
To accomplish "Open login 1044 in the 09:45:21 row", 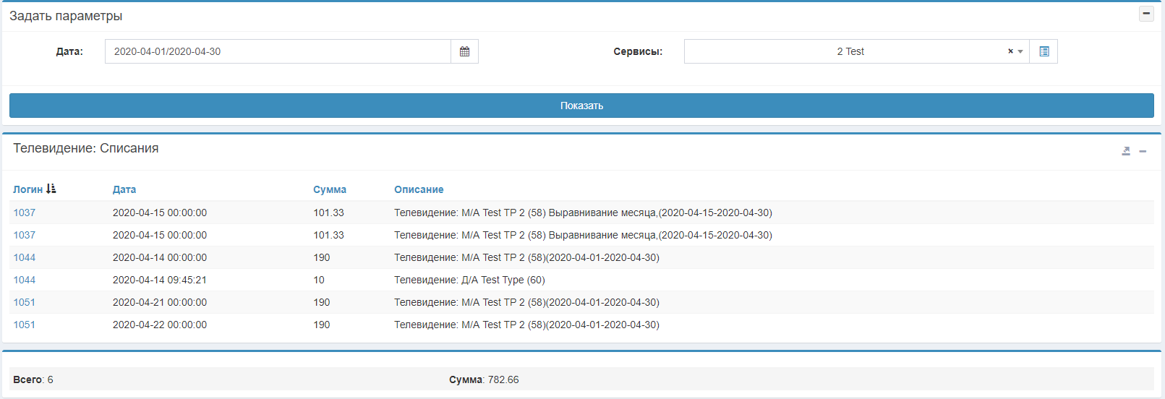I will coord(25,280).
